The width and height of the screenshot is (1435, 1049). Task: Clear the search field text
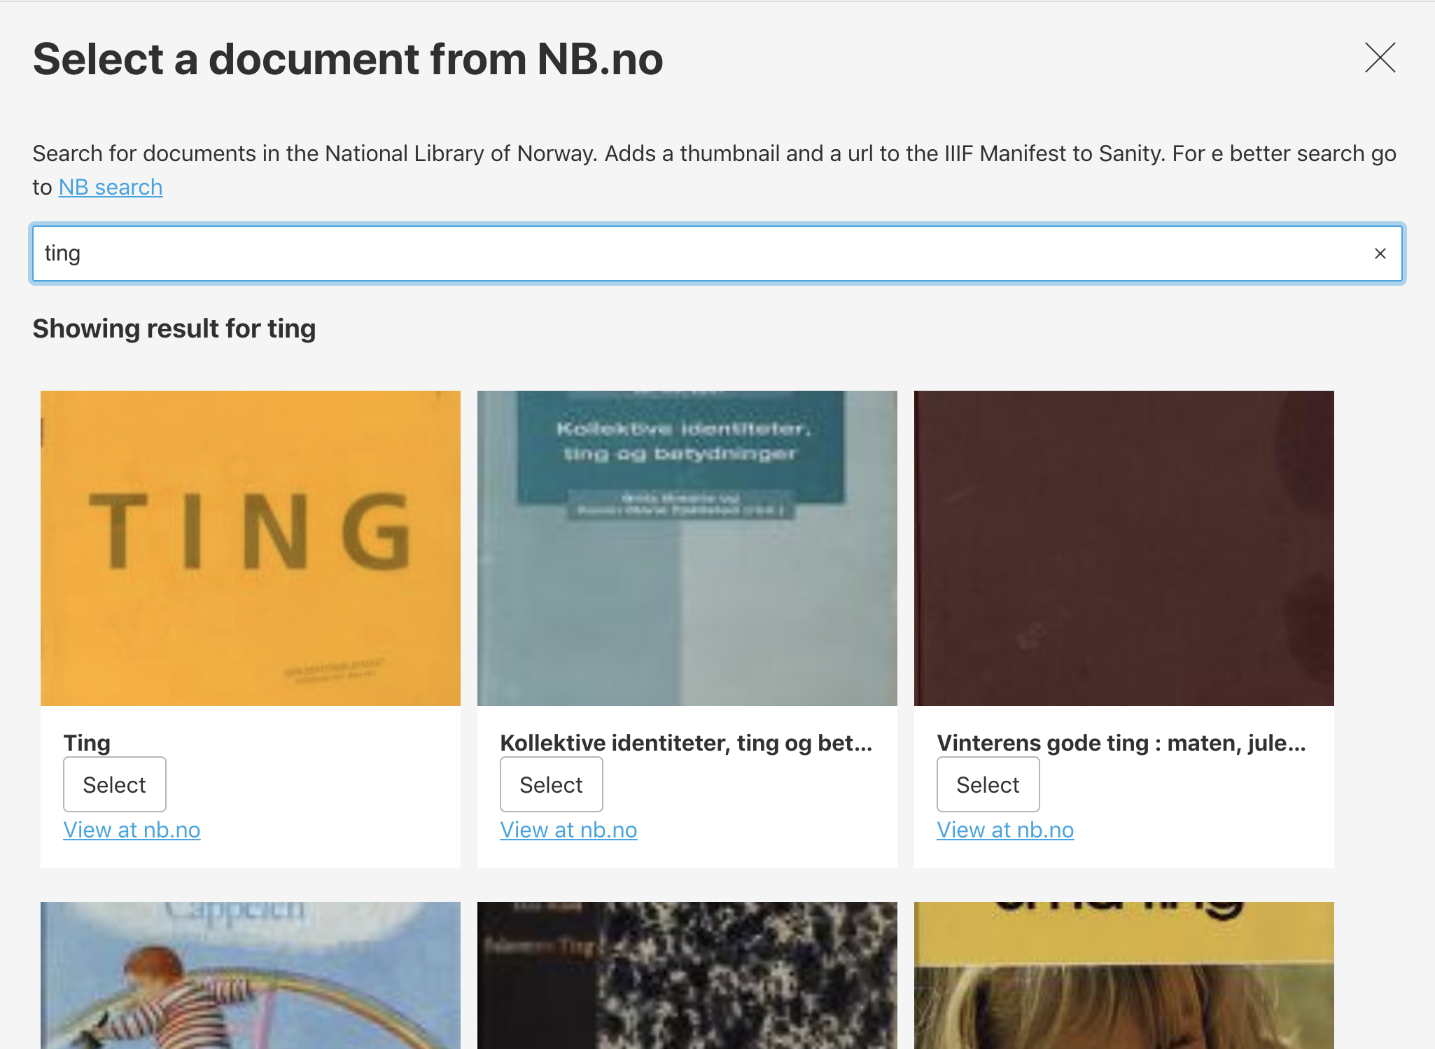tap(1380, 253)
